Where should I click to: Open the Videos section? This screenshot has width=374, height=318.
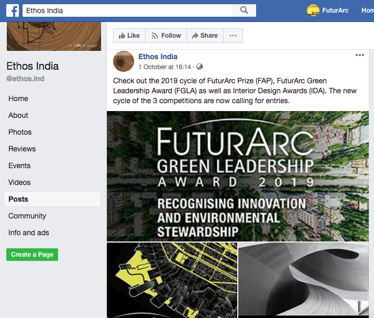[19, 182]
